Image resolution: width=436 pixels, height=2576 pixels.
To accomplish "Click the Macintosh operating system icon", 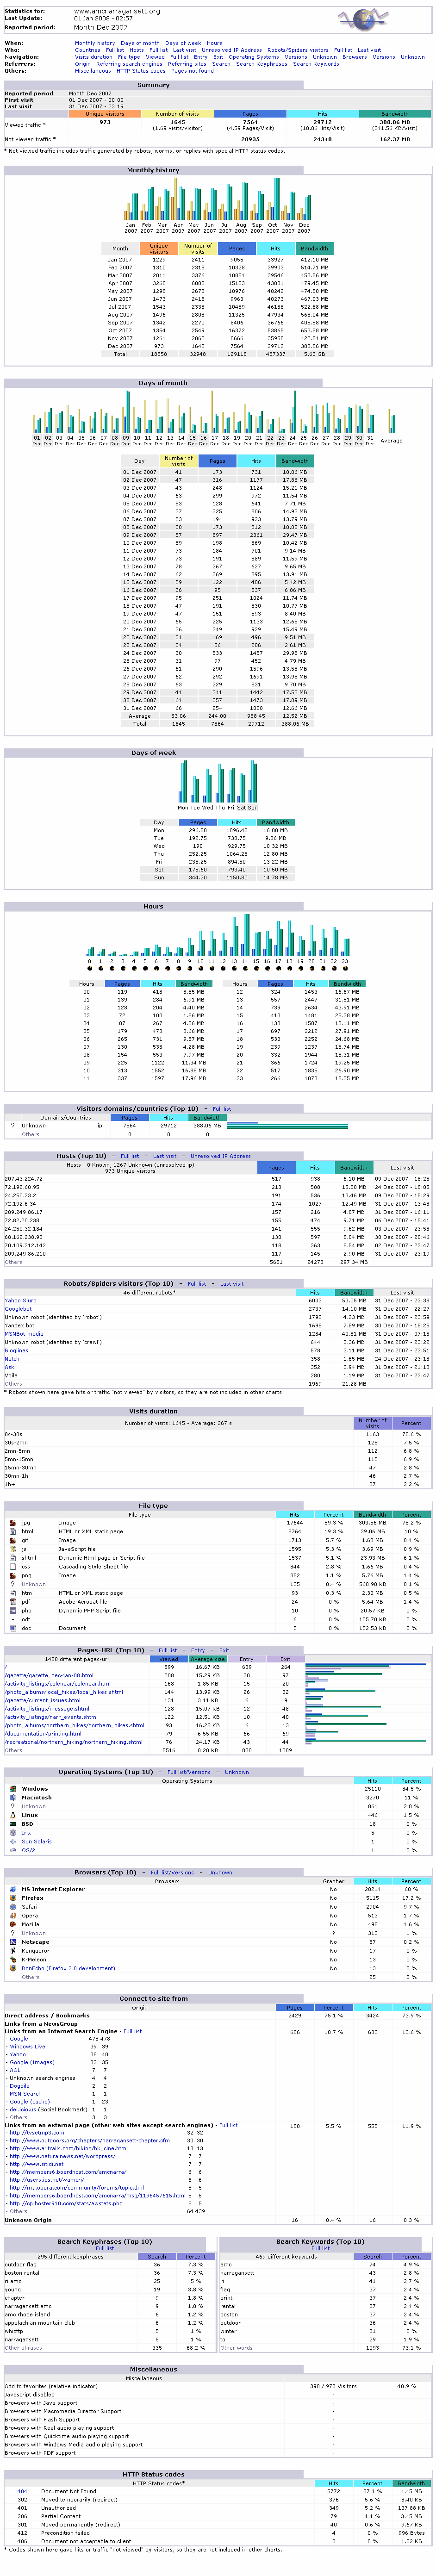I will 12,1797.
